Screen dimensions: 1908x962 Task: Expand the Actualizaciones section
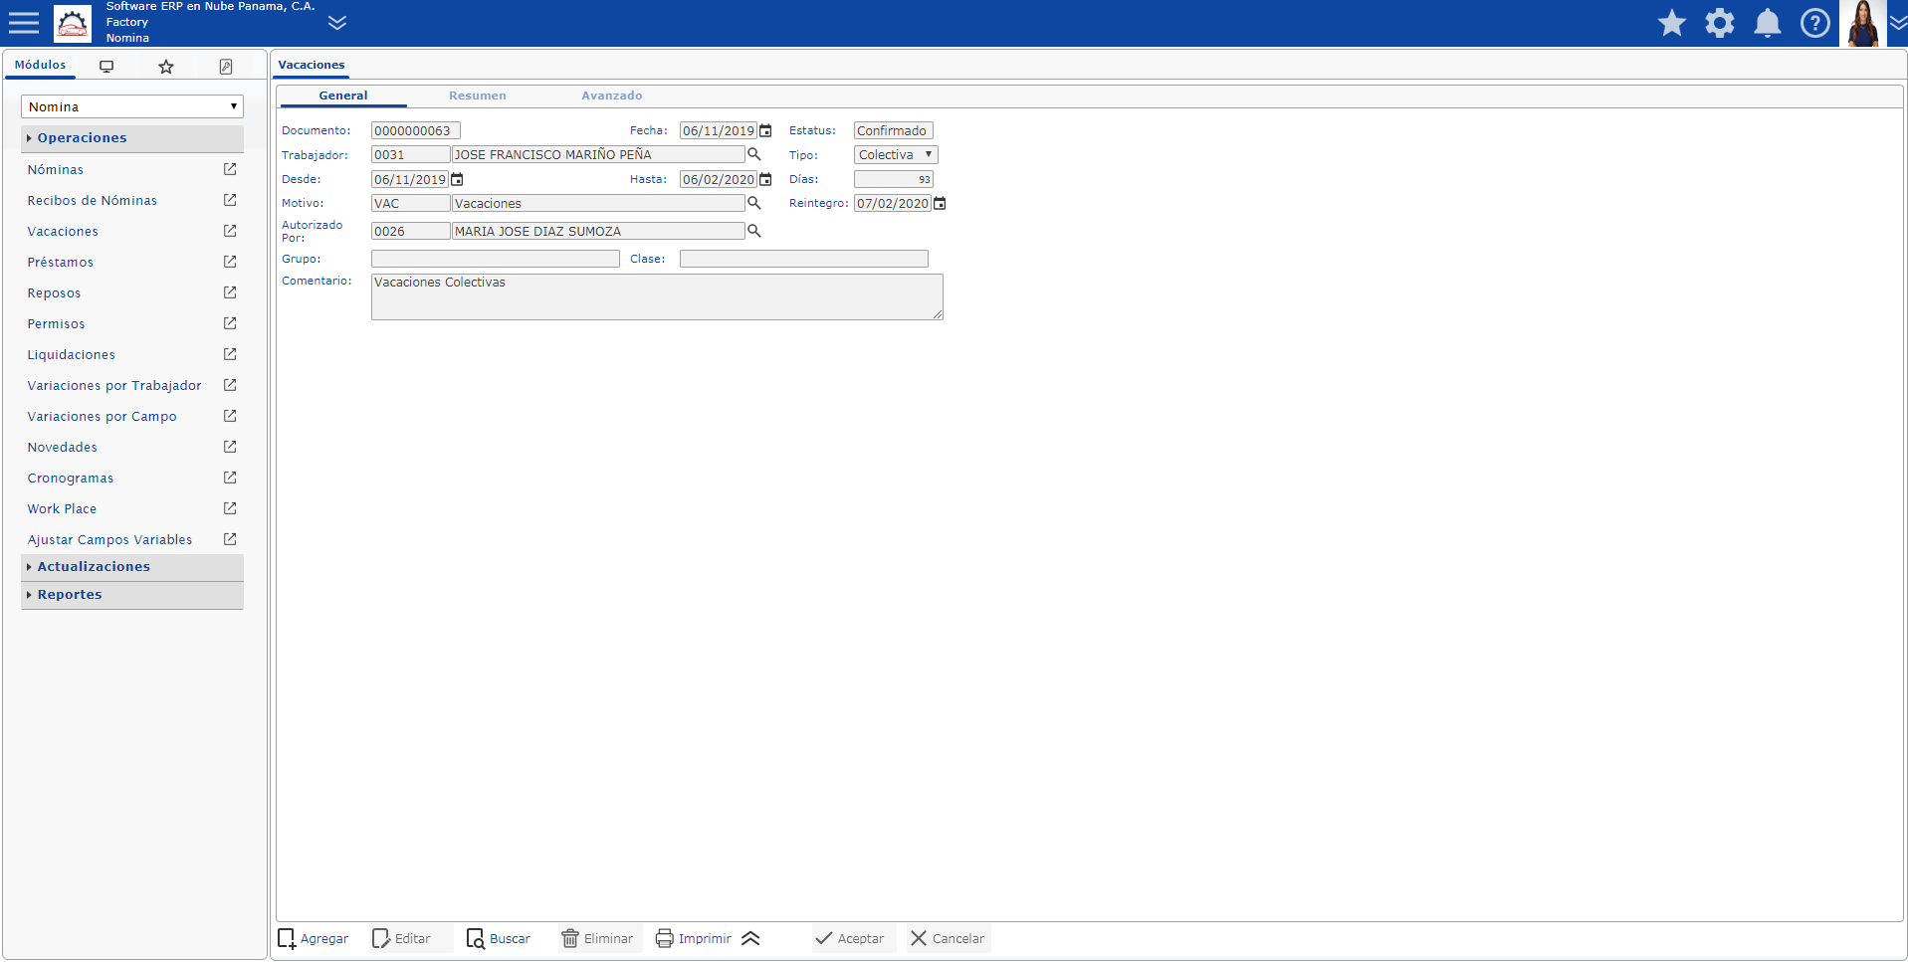[132, 567]
